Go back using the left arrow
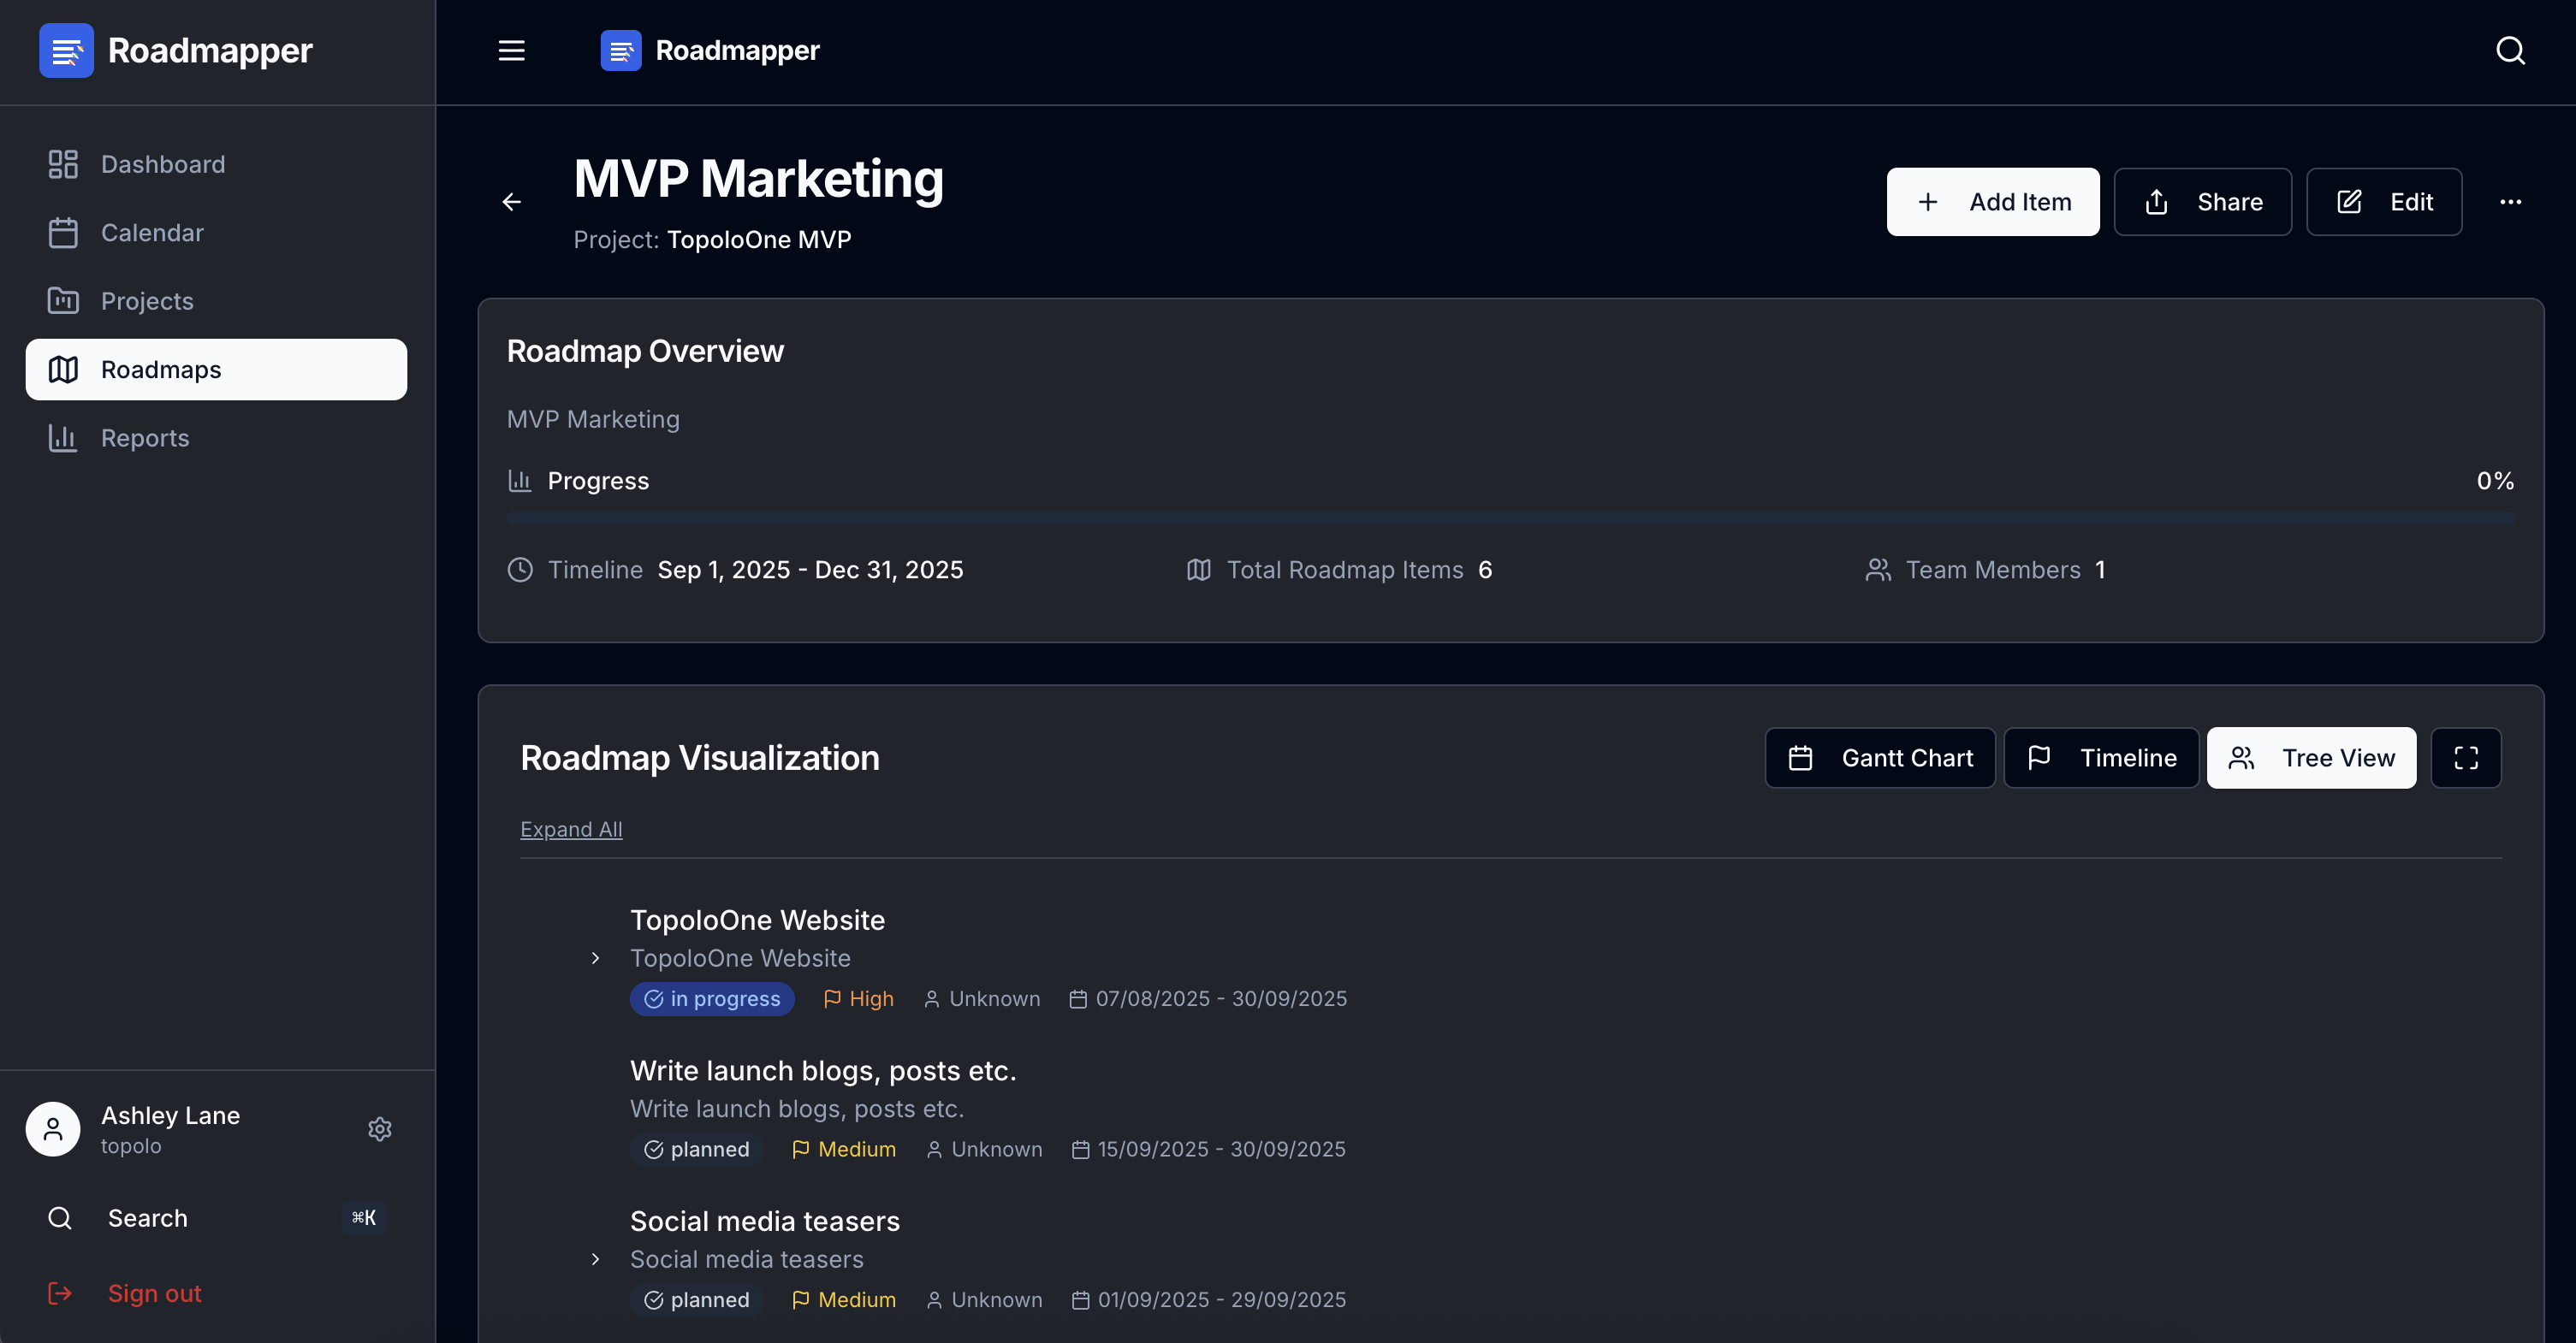The image size is (2576, 1343). tap(511, 202)
